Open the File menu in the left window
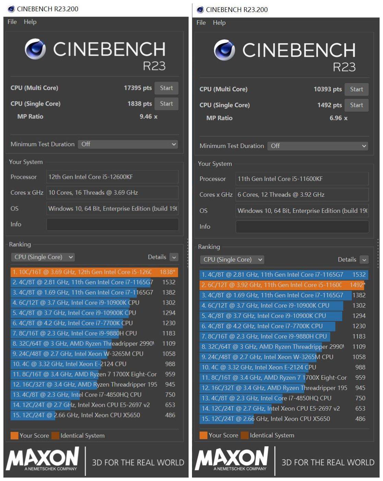Viewport: 383px width, 481px height. click(12, 22)
